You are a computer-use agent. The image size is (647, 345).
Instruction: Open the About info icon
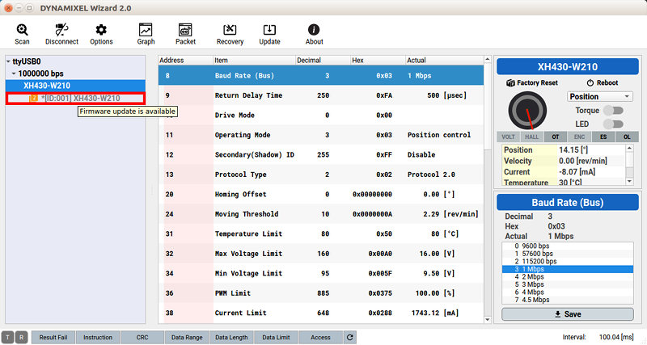click(x=314, y=30)
